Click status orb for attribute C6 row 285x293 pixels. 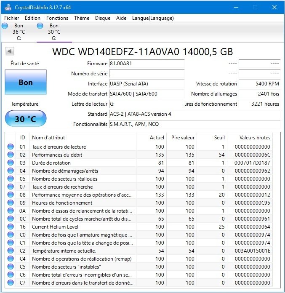[11, 274]
